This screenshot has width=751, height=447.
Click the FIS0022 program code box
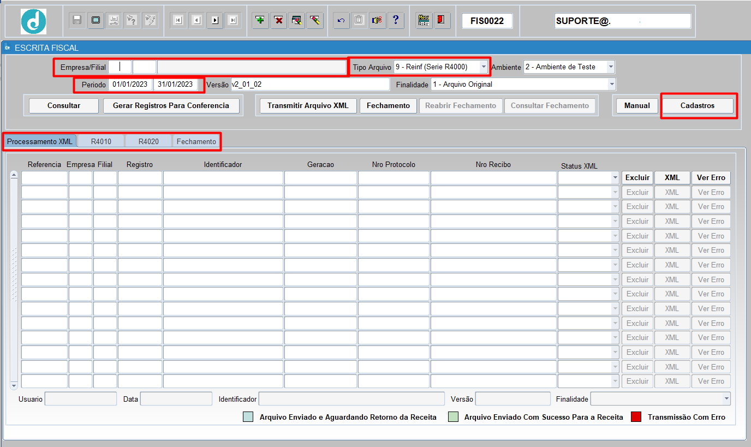(x=487, y=21)
